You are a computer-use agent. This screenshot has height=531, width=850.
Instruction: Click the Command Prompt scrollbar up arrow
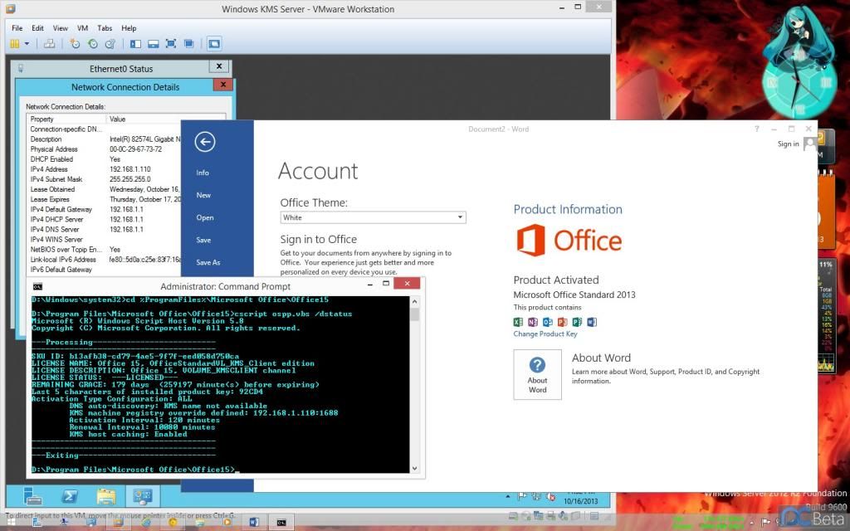pos(415,302)
